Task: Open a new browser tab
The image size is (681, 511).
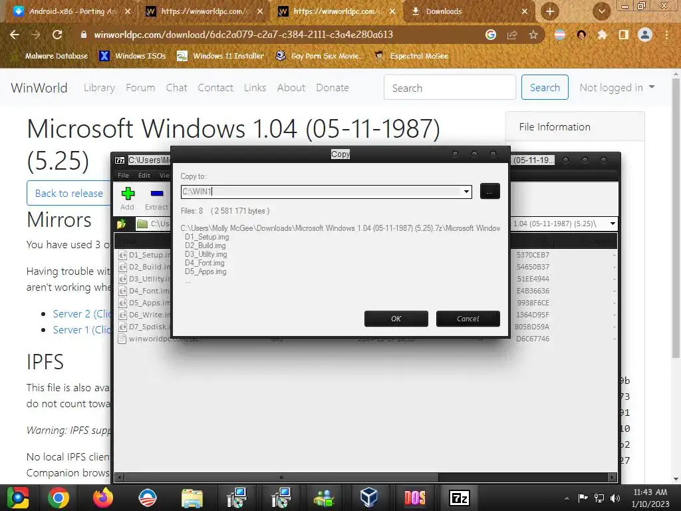Action: (550, 12)
